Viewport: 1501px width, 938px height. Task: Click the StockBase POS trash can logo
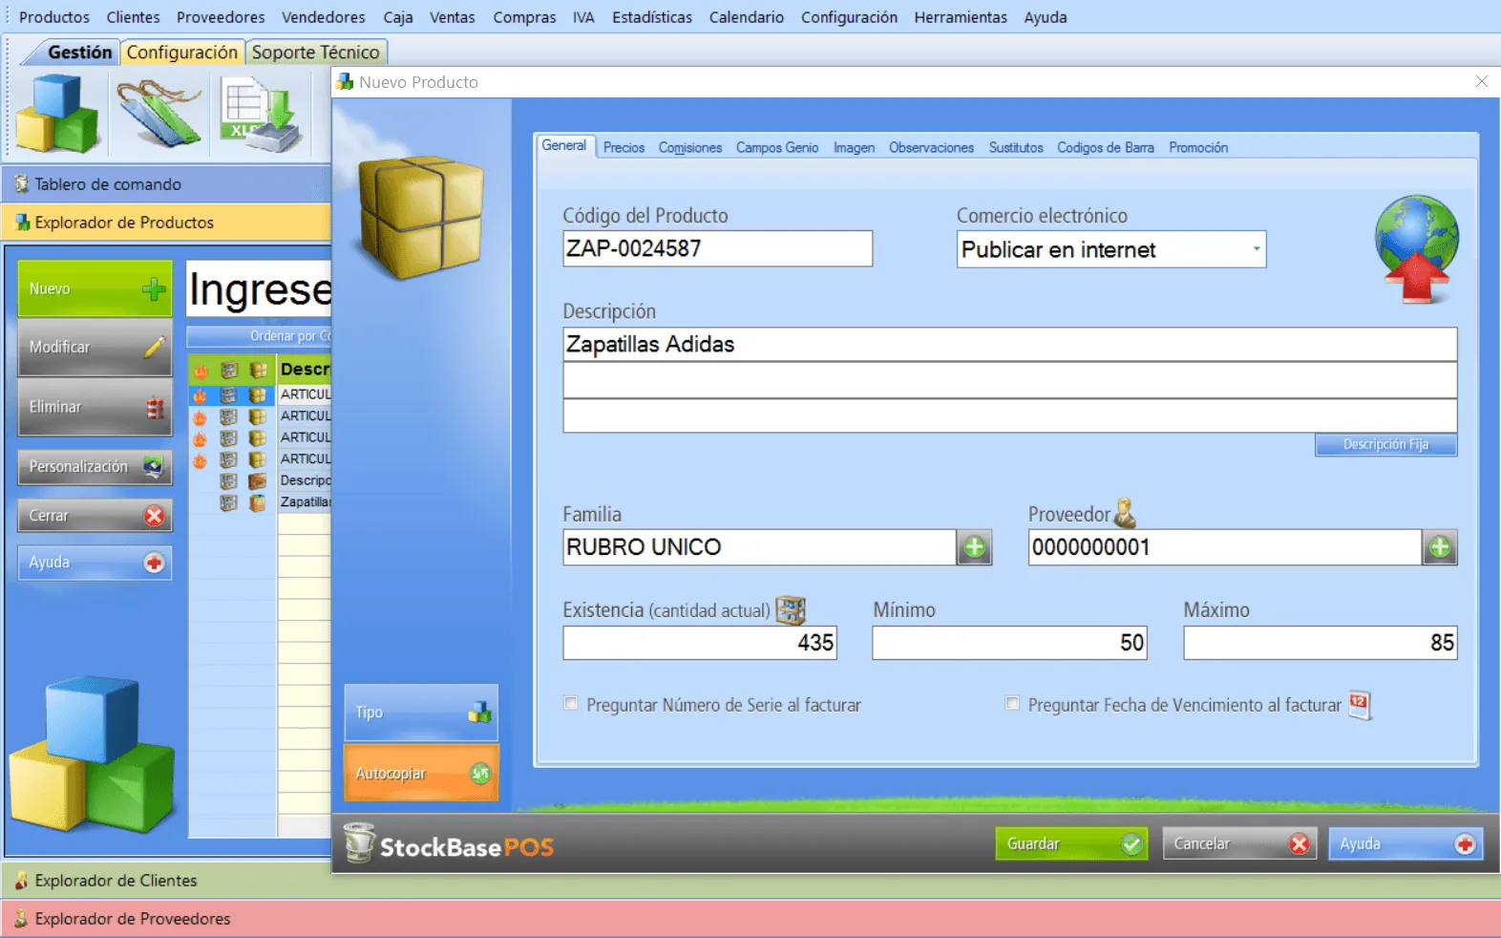pos(359,843)
